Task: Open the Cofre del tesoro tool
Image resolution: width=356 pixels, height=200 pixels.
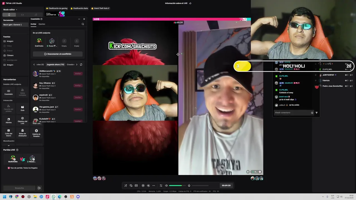Action: pos(9,133)
